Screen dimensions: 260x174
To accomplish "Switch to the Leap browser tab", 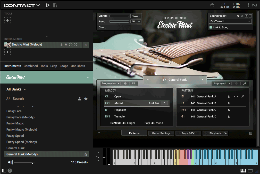I will click(54, 66).
